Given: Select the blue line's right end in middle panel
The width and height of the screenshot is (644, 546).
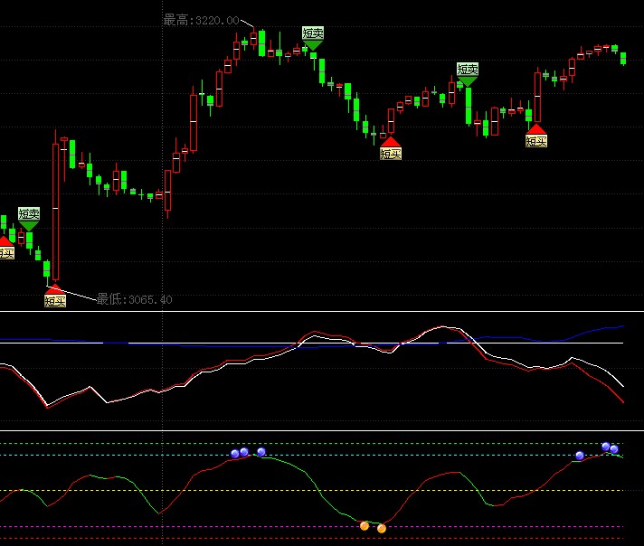Looking at the screenshot, I should pyautogui.click(x=620, y=326).
